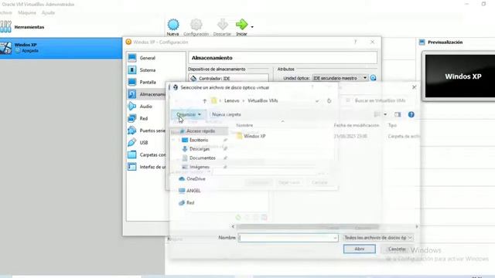Open the Ayuda menu
This screenshot has width=495, height=278.
(x=48, y=12)
